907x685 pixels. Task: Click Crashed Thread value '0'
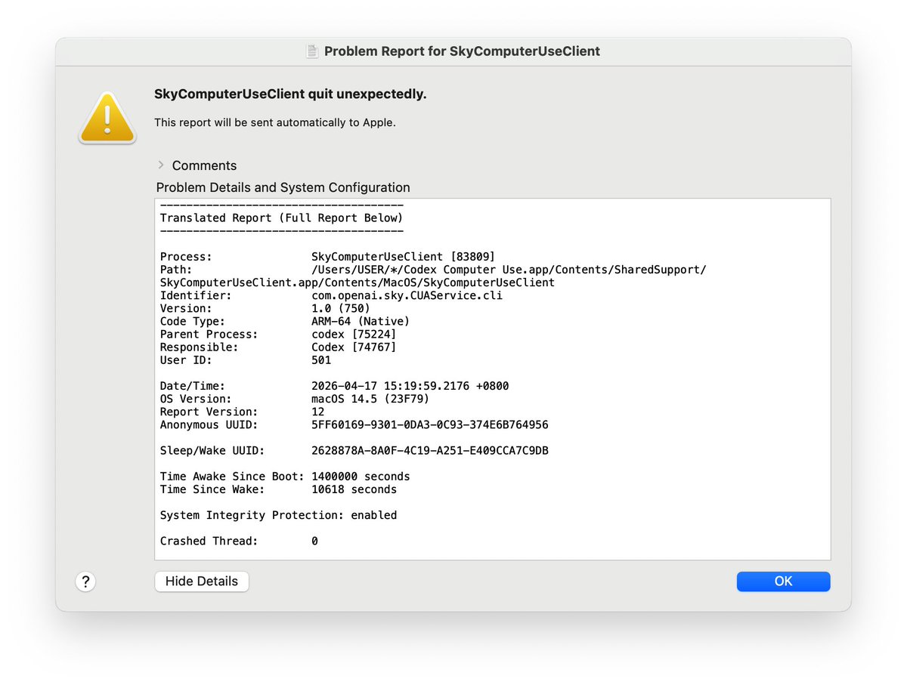tap(314, 541)
